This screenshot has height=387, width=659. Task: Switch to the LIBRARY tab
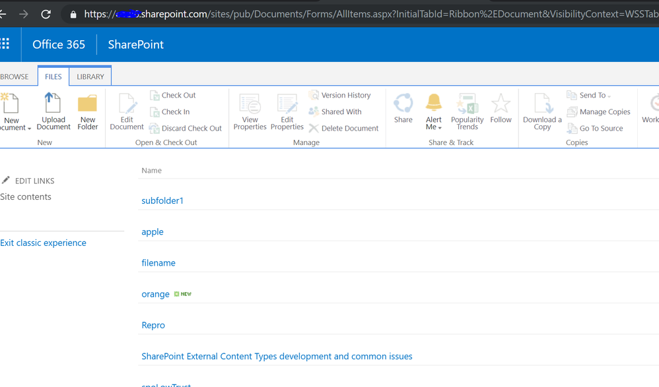(90, 77)
